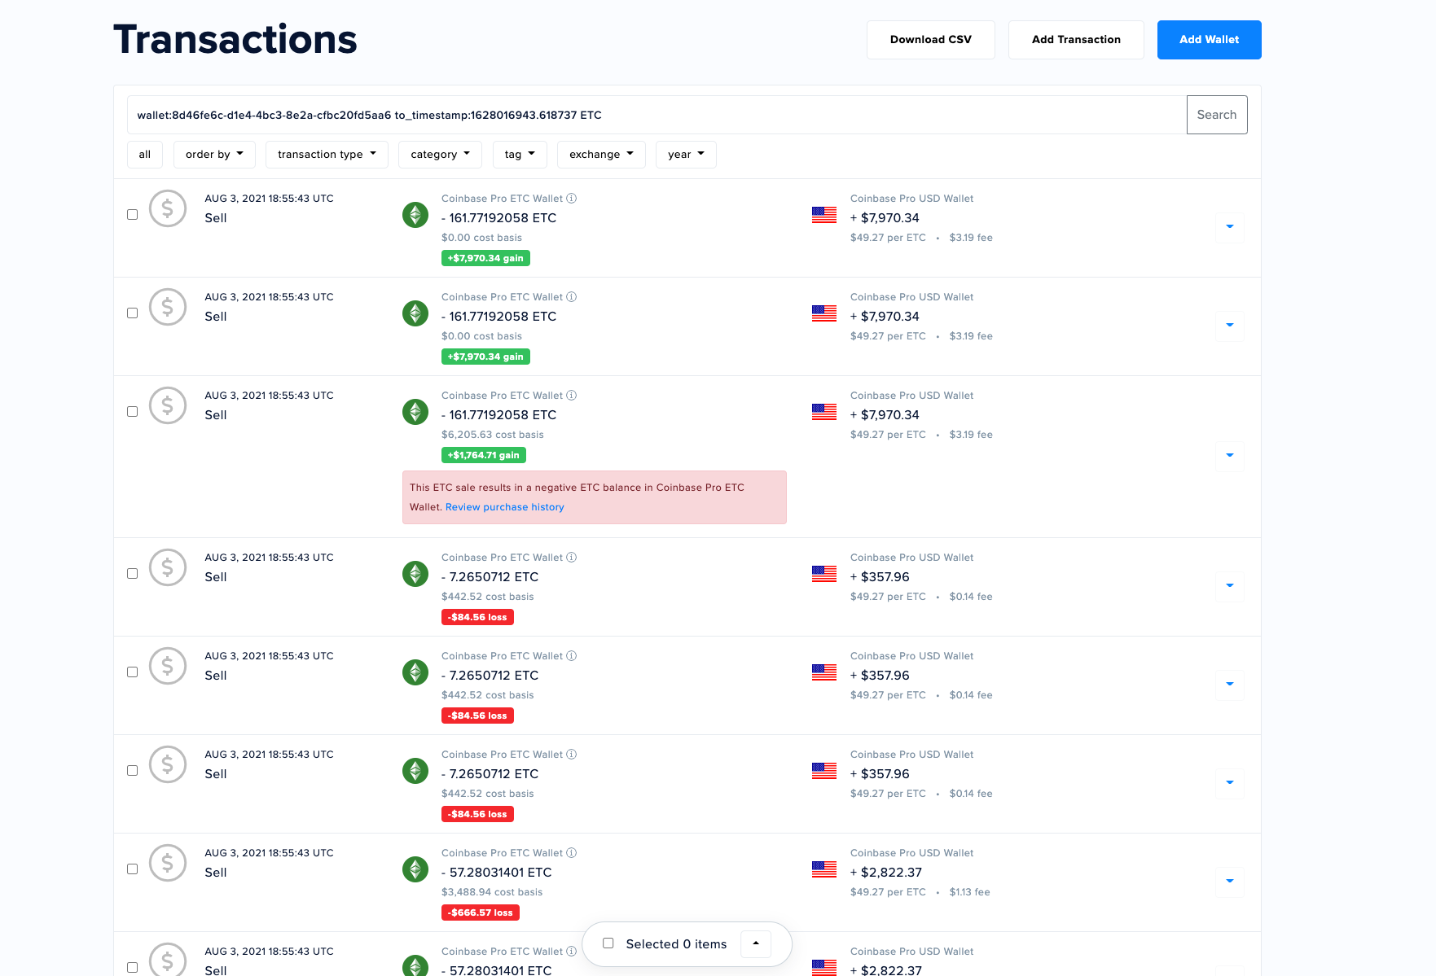Click the Add Transaction button

tap(1076, 40)
